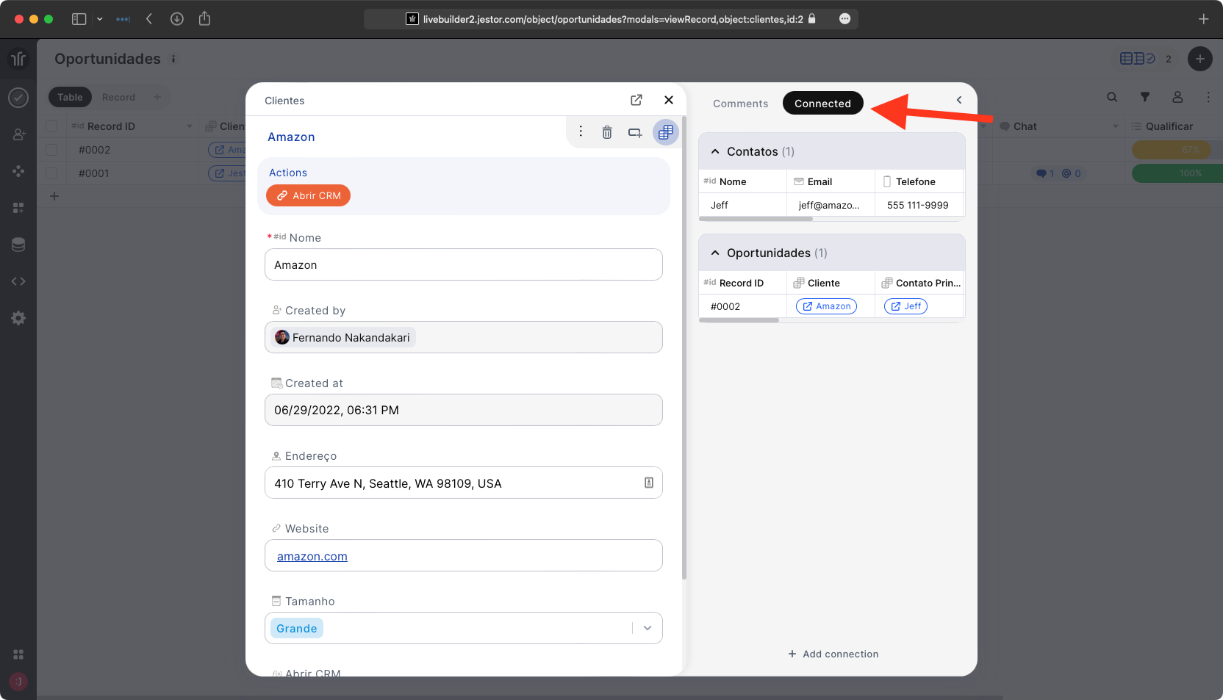Click the search icon in table toolbar
The height and width of the screenshot is (700, 1223).
(1112, 97)
